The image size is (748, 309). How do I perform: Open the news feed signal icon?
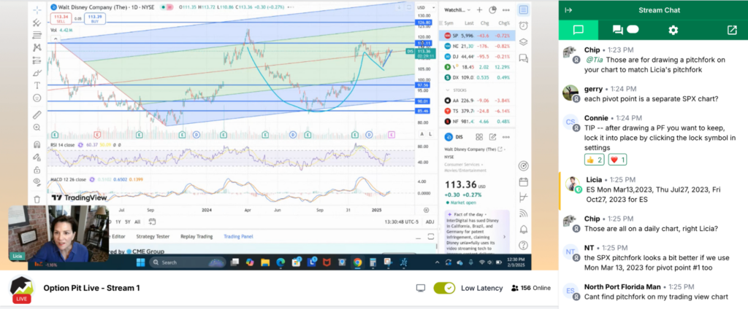click(x=523, y=214)
